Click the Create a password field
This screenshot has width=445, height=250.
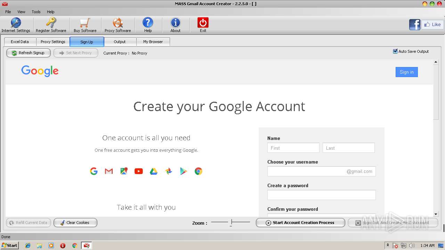point(322,195)
